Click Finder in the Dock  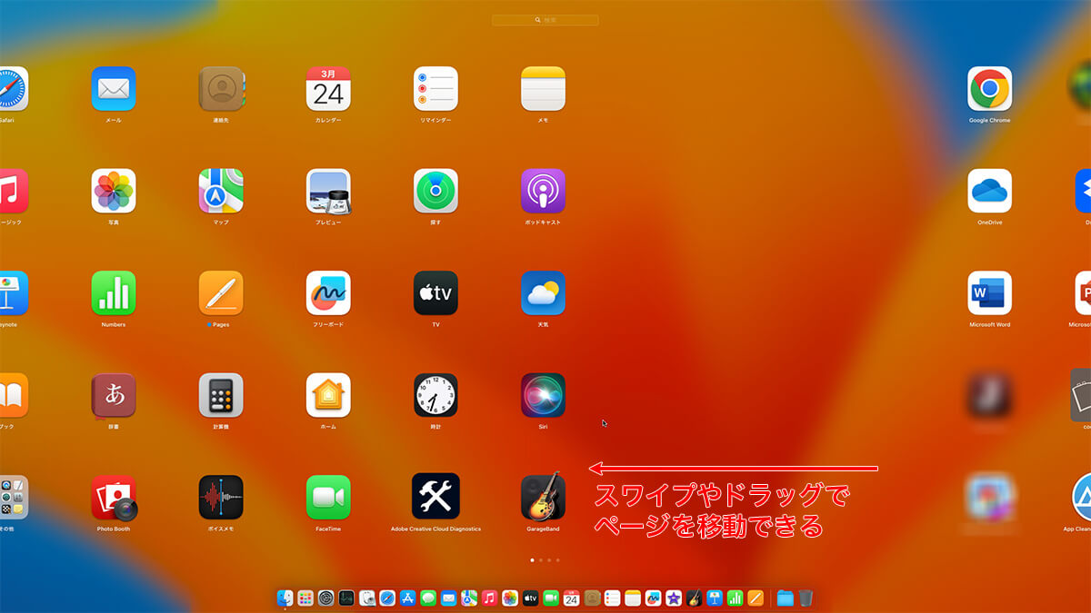[x=285, y=598]
